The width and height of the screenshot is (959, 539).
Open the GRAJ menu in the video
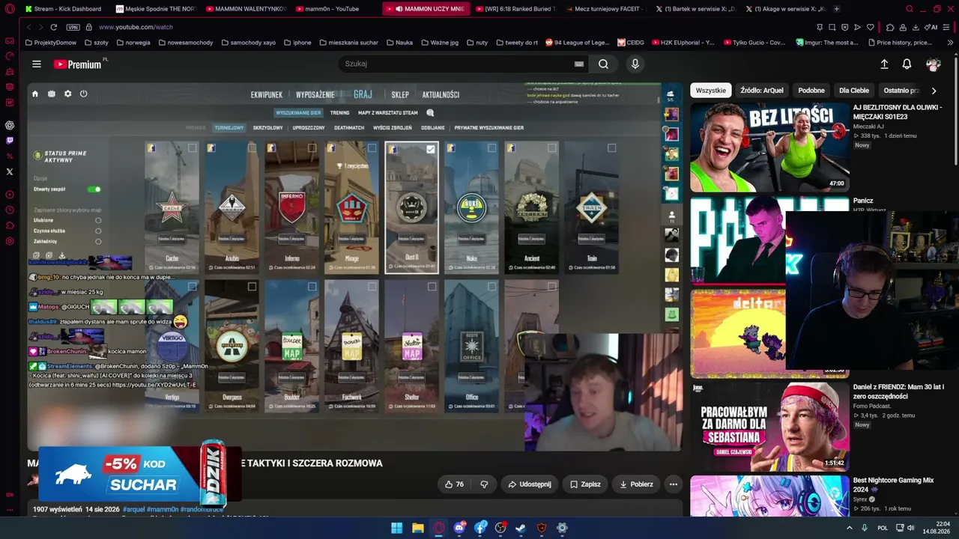[363, 95]
